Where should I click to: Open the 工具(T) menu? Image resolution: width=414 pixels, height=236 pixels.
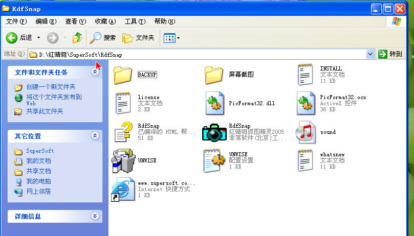(135, 21)
